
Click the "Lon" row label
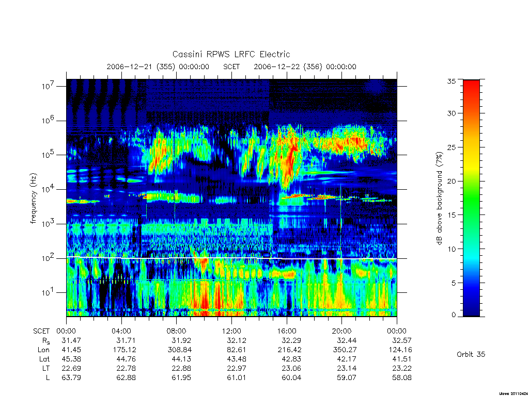[x=43, y=350]
